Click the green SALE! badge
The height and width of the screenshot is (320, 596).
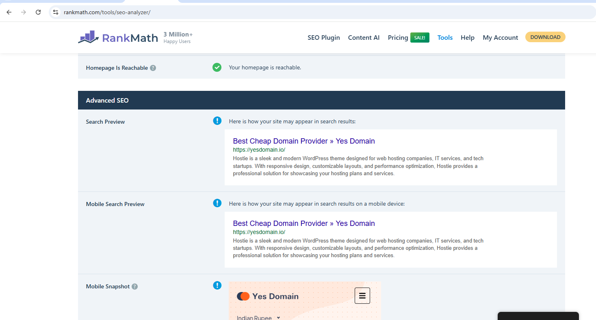click(420, 37)
